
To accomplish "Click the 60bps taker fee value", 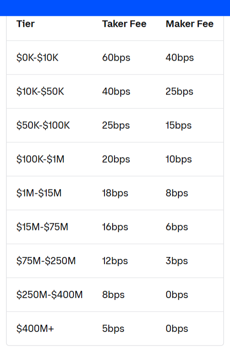I will [x=116, y=58].
